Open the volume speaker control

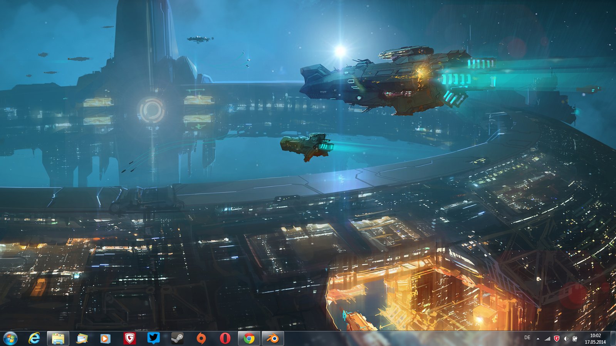566,339
